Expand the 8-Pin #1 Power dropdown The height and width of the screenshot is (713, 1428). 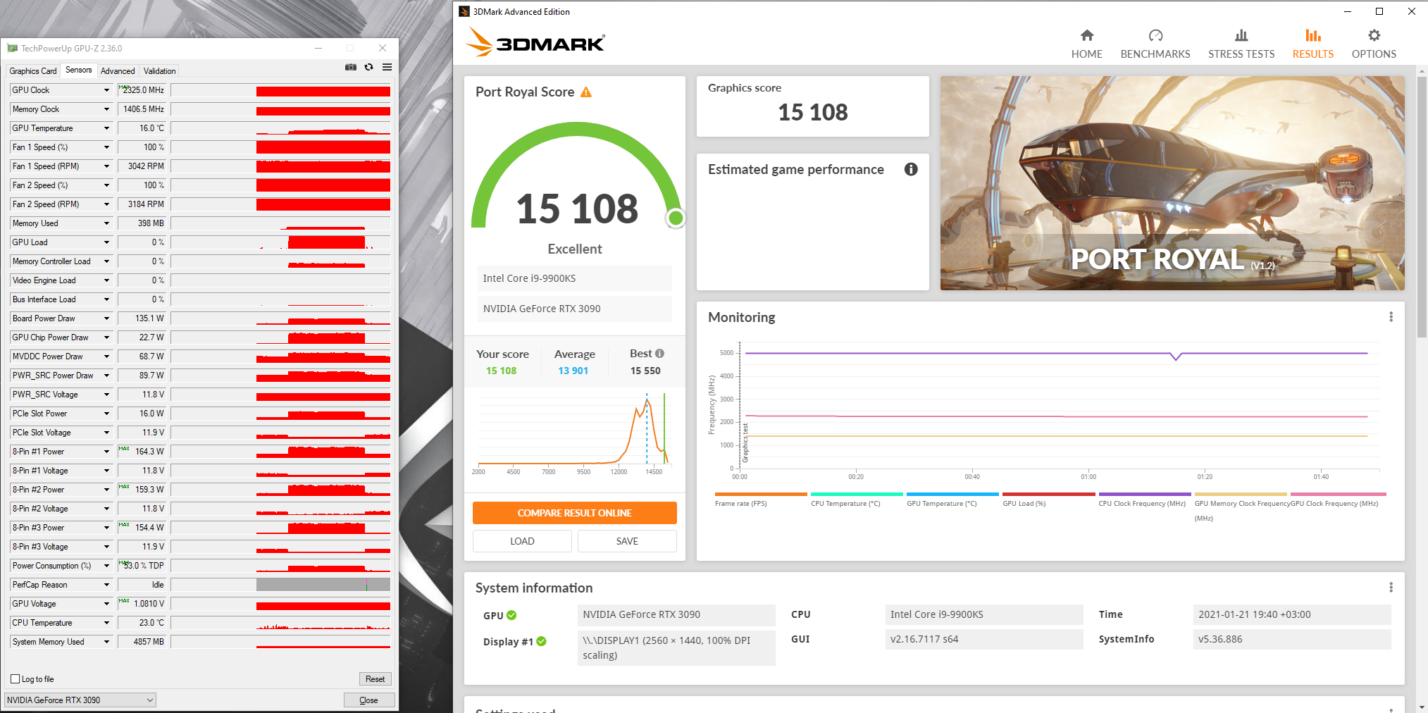click(106, 452)
